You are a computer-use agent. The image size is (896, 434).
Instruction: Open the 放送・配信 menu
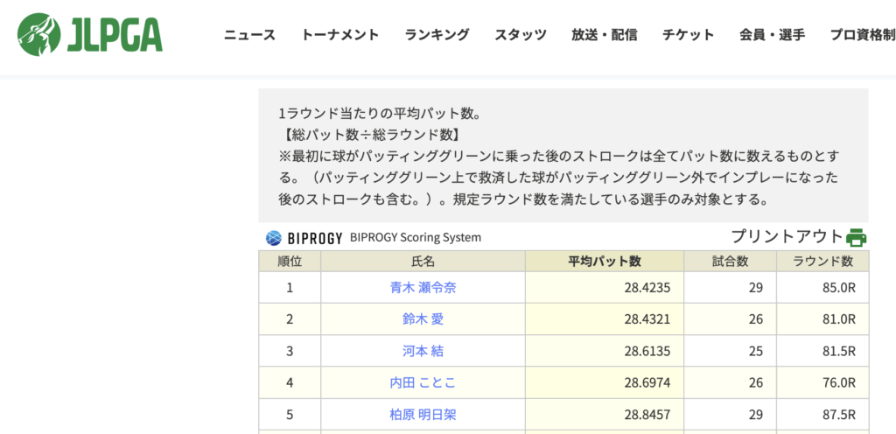tap(604, 35)
